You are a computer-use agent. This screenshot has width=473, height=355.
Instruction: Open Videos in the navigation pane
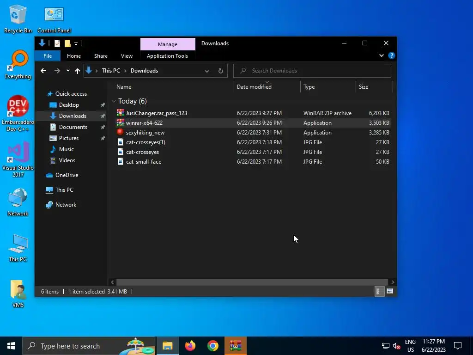(x=67, y=160)
